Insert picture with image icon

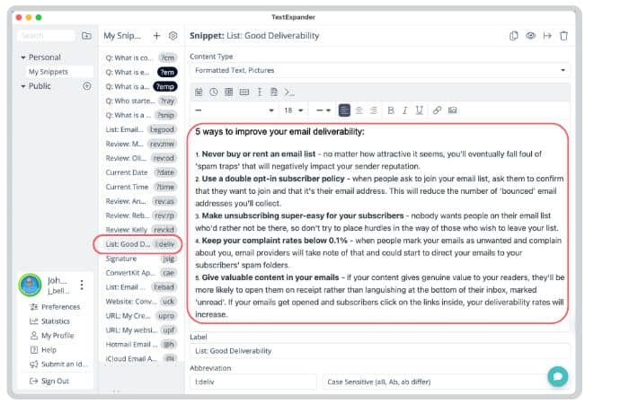453,110
